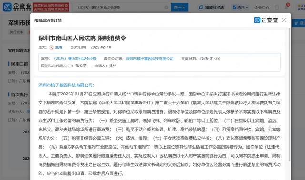The width and height of the screenshot is (305, 180).
Task: Open the PDF original via the PDF icon
Action: coord(51,47)
